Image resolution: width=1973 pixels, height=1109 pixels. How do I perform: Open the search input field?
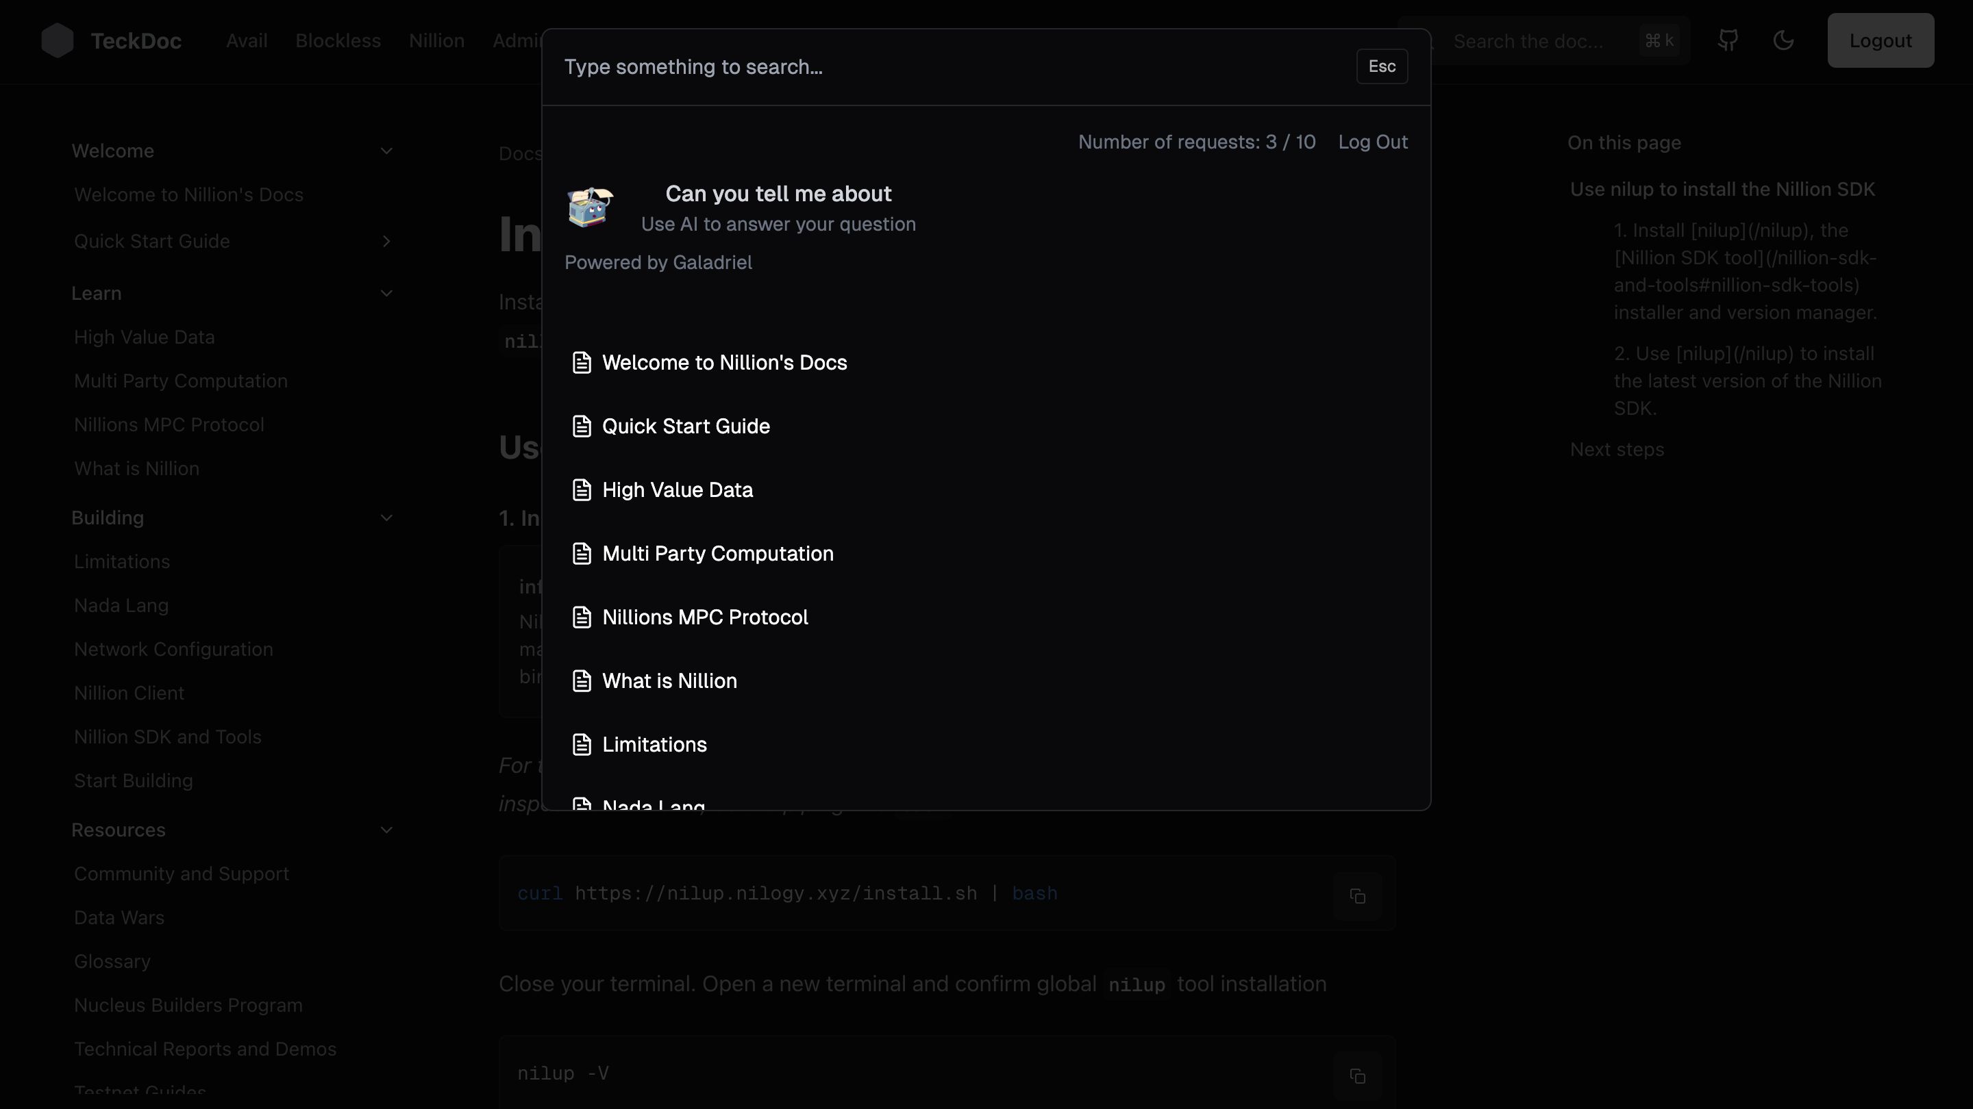click(x=950, y=66)
